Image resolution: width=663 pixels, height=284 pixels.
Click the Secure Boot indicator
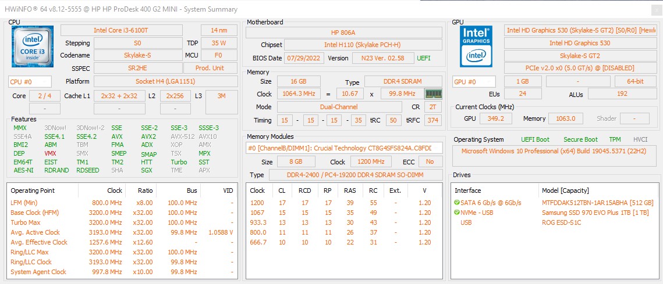[x=580, y=139]
